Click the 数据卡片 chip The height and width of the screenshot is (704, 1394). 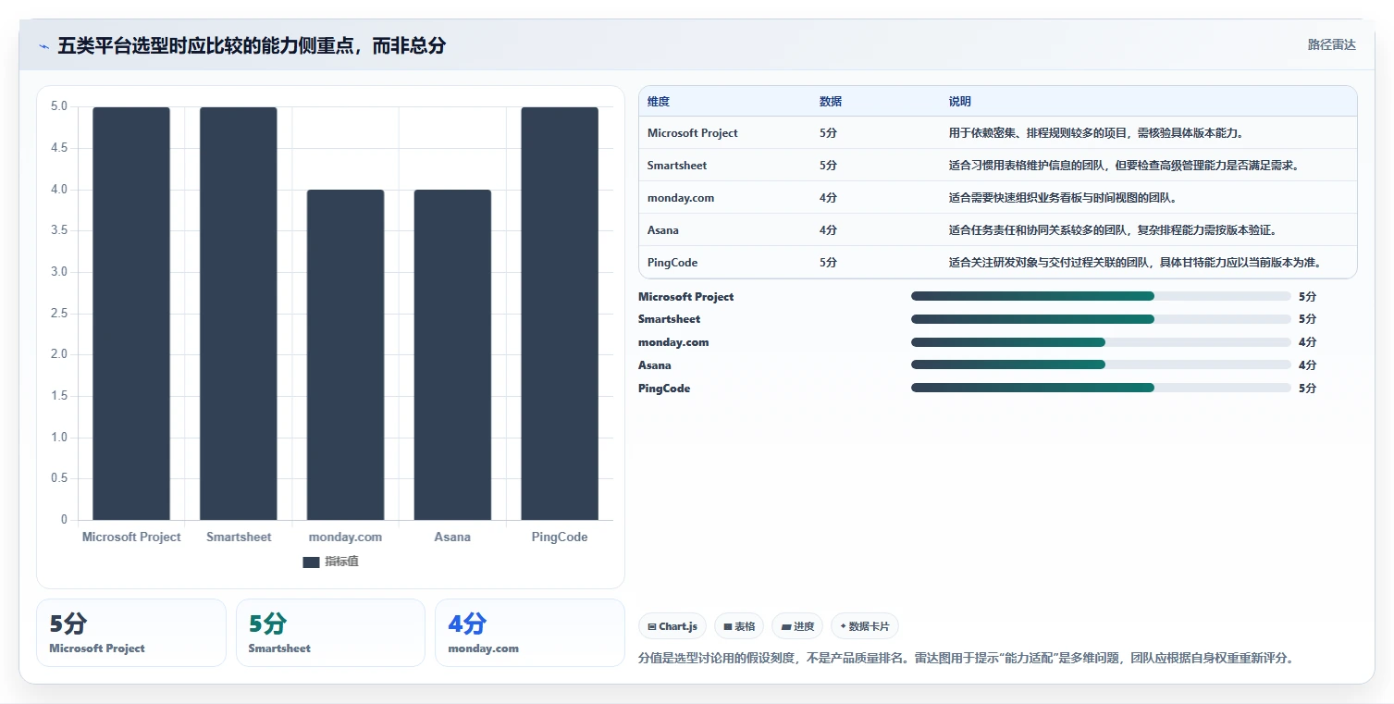pos(865,626)
